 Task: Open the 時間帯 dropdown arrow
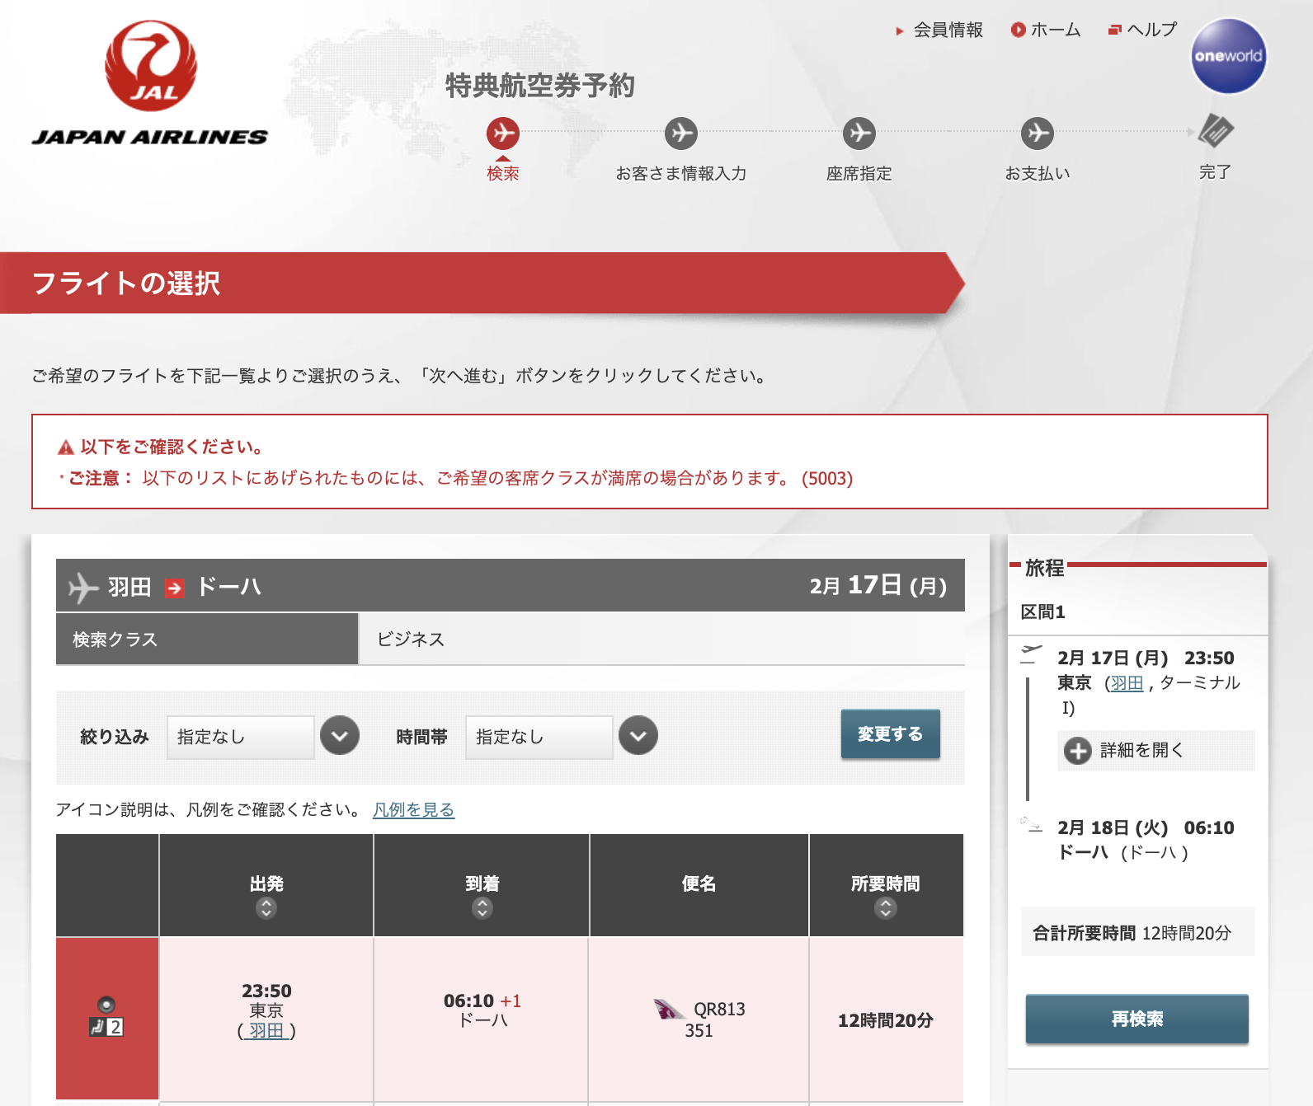[x=638, y=736]
